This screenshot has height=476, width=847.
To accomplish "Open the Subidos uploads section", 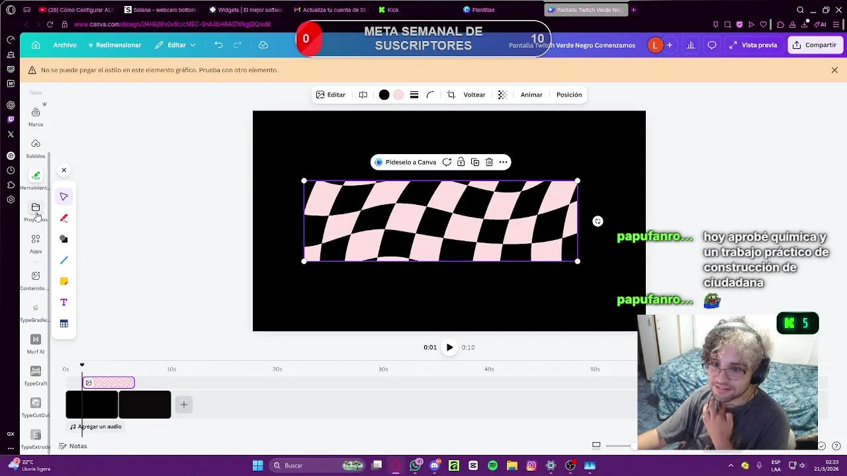I will coord(36,148).
